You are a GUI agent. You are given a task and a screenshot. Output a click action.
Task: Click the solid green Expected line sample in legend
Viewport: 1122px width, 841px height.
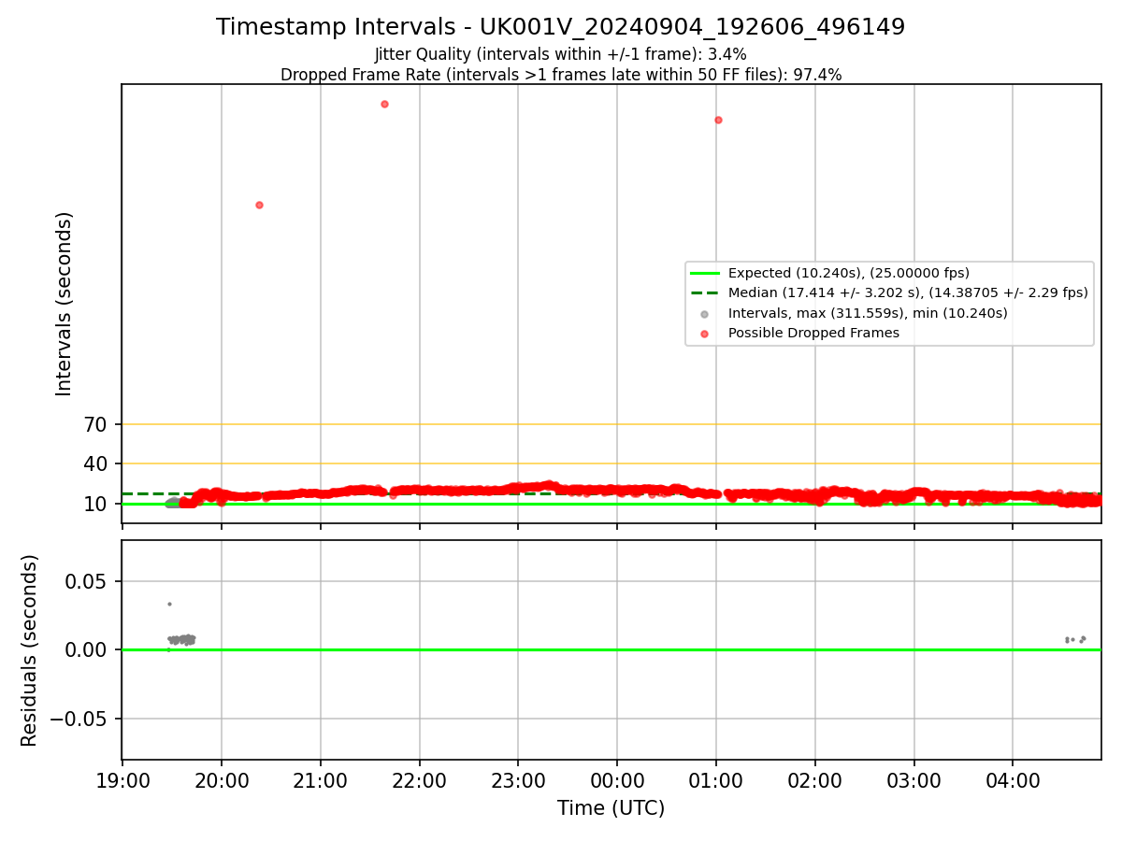click(x=705, y=273)
